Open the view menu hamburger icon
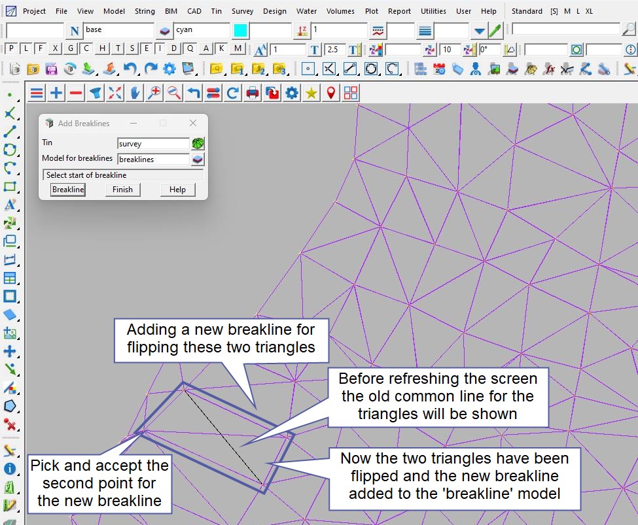 pos(37,93)
